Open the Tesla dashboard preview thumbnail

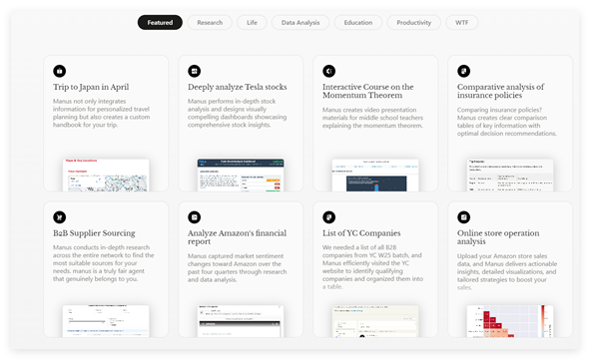pyautogui.click(x=241, y=176)
